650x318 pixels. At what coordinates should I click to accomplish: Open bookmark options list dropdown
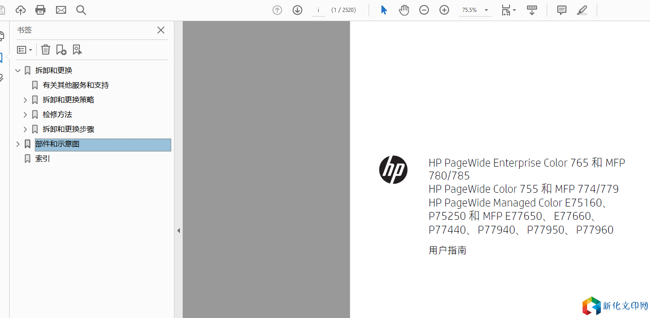(x=25, y=50)
